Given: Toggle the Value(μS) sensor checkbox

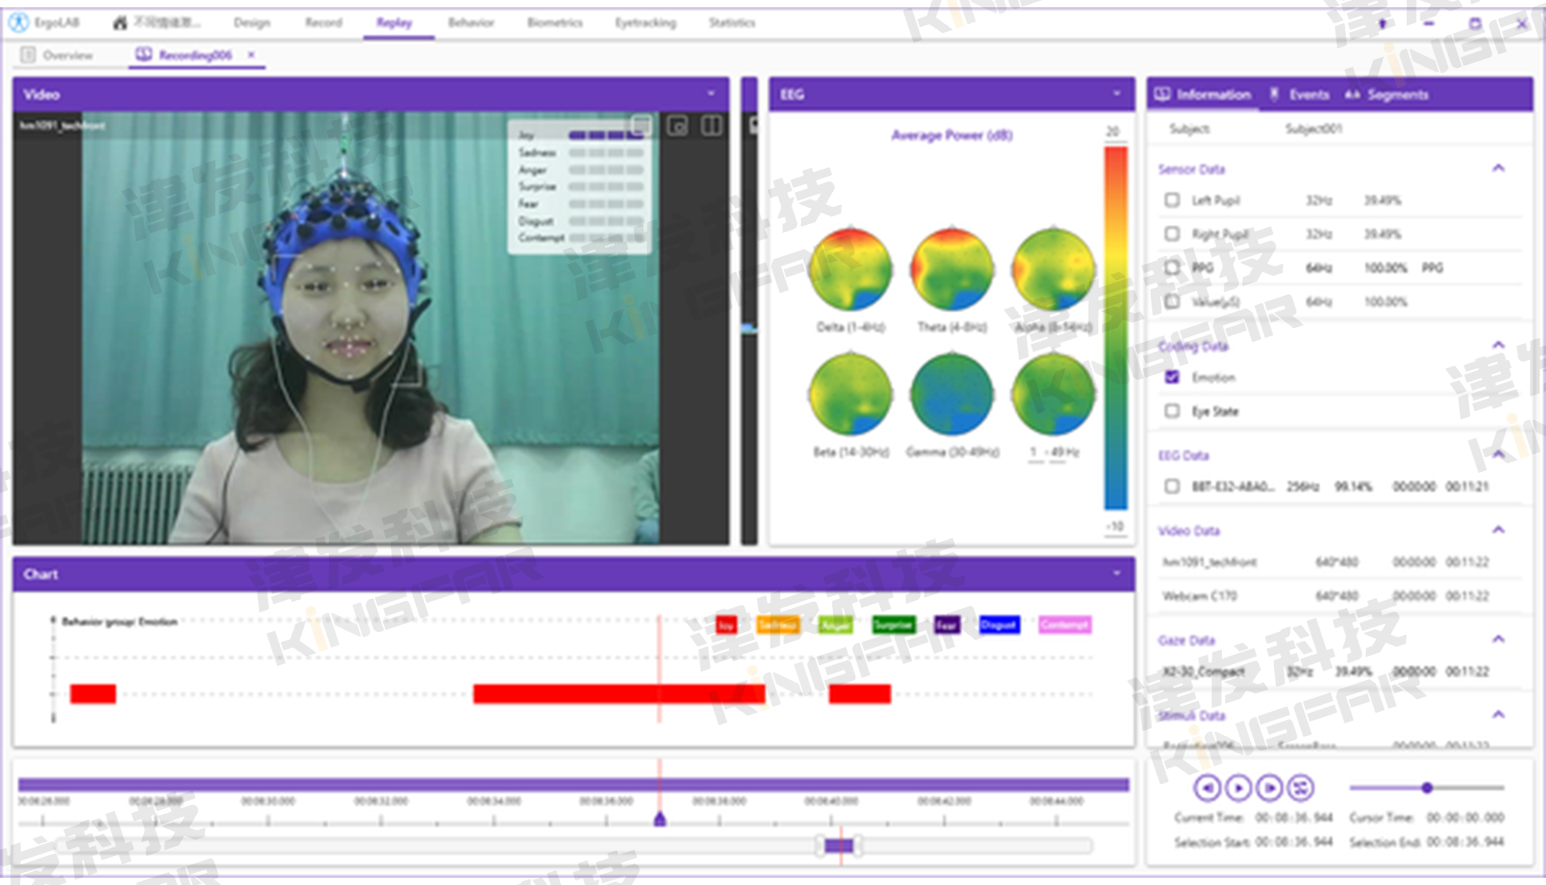Looking at the screenshot, I should pyautogui.click(x=1172, y=302).
